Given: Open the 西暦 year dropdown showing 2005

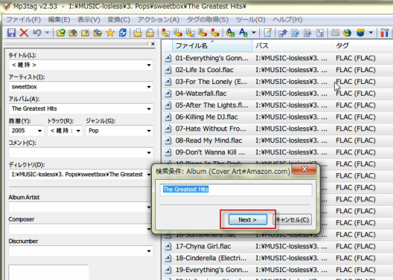Looking at the screenshot, I should (x=40, y=130).
